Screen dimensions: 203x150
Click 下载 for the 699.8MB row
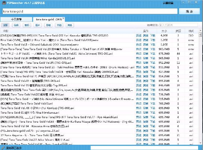click(x=153, y=112)
